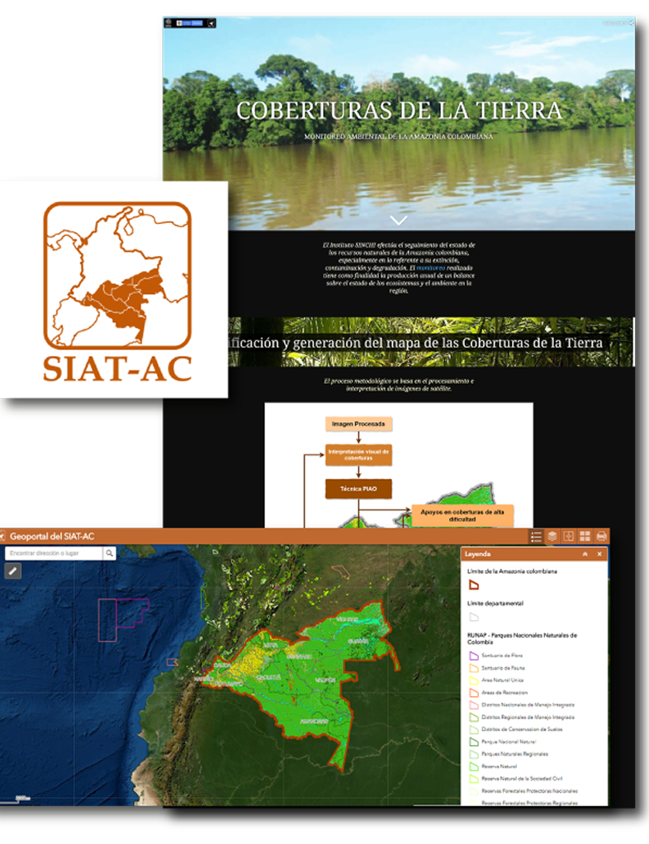Image resolution: width=649 pixels, height=844 pixels.
Task: Open the Legend list widget in Geoportal toolbar
Action: [536, 536]
